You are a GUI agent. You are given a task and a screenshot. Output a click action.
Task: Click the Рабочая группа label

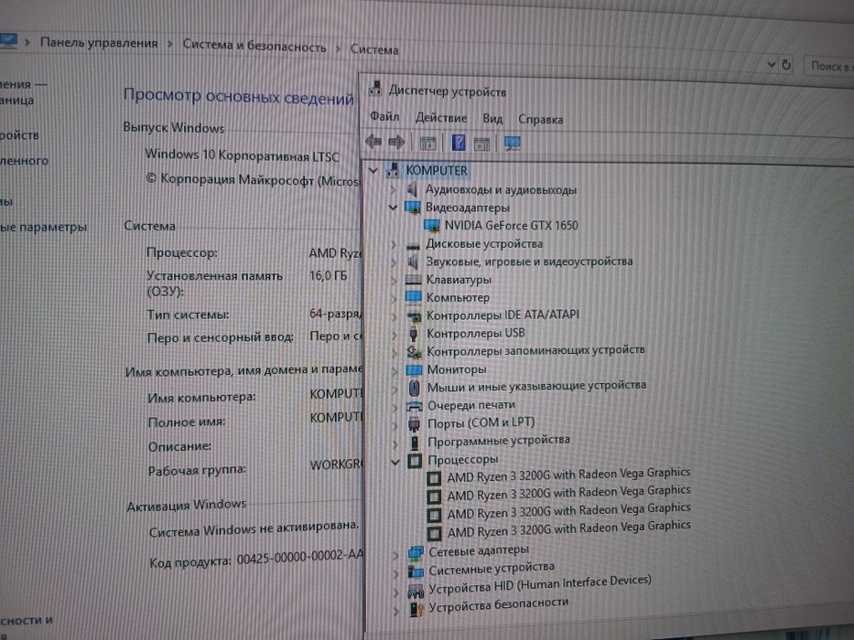tap(197, 470)
